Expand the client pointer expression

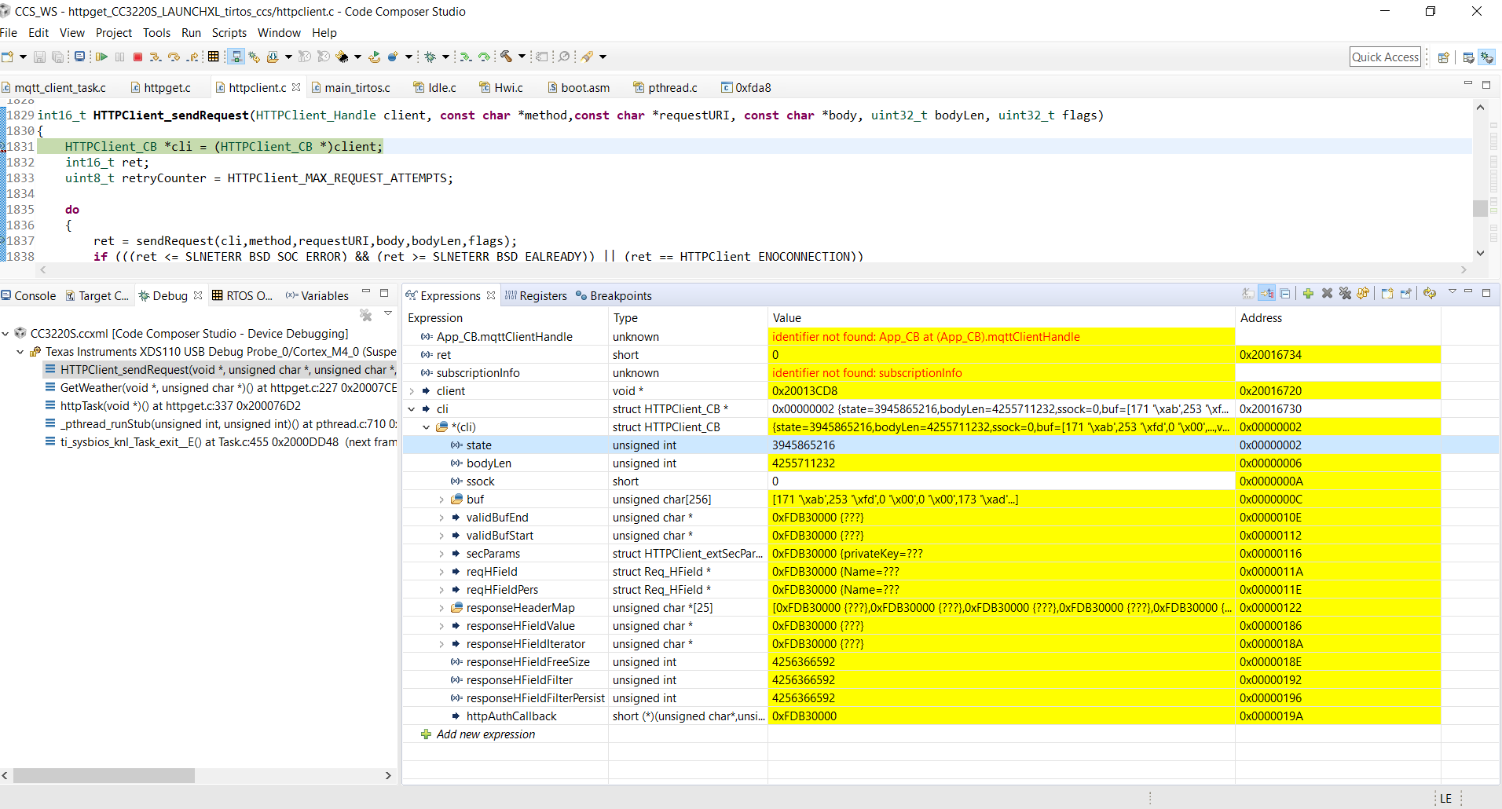click(x=412, y=391)
